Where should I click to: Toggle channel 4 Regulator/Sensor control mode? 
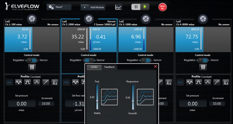coord(203,60)
